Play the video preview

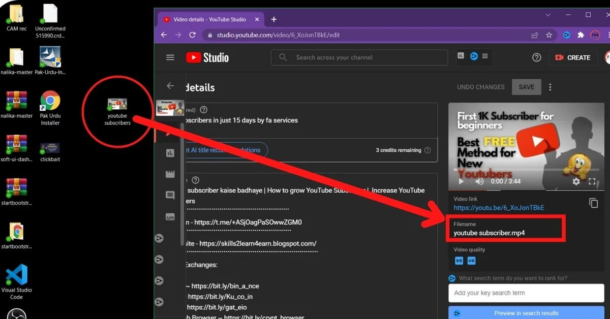coord(461,181)
